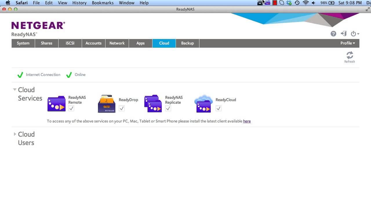The height and width of the screenshot is (208, 371).
Task: Click the green checkmark beside Online
Action: coord(69,75)
